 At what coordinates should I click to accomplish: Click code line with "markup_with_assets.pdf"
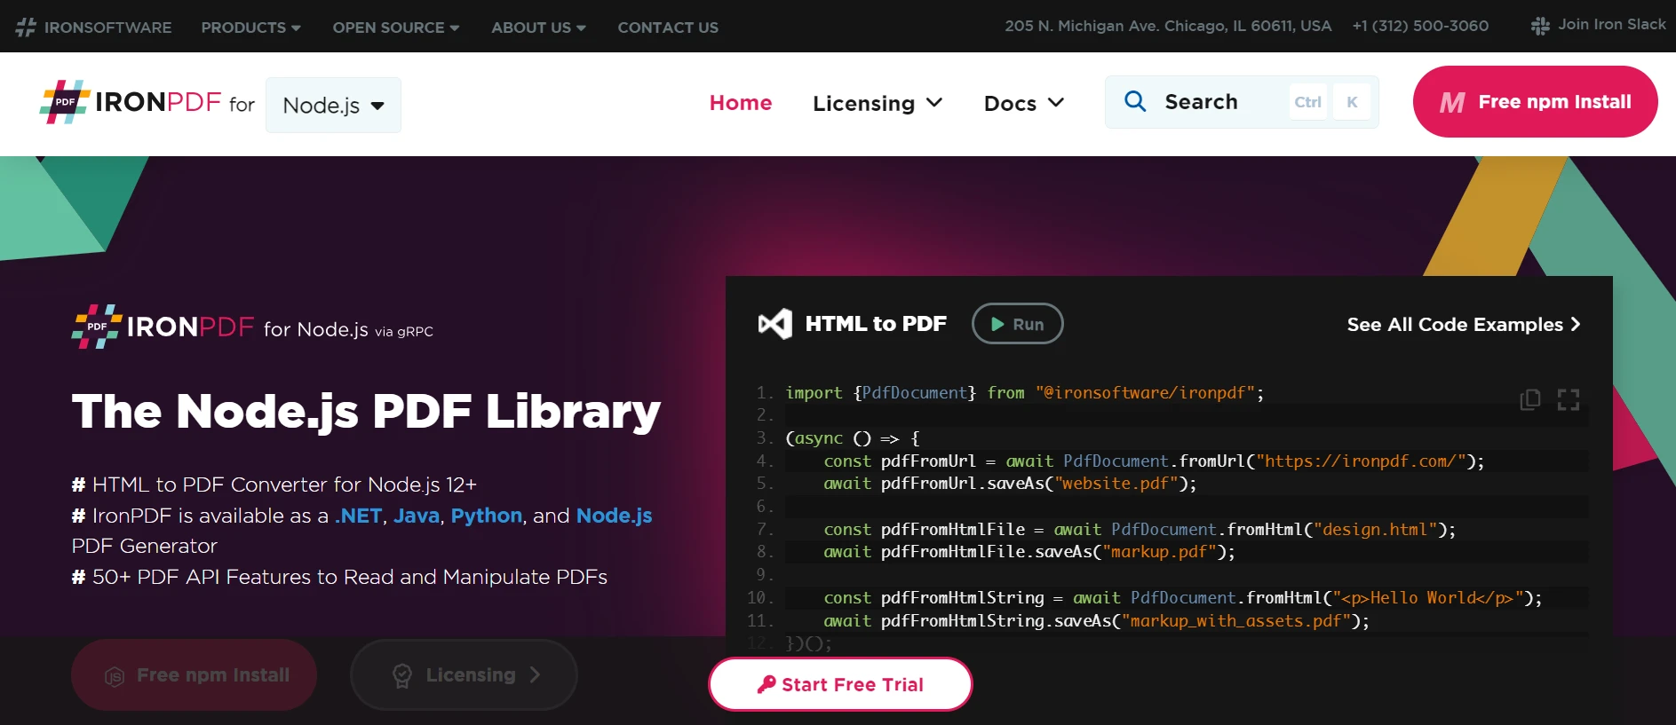pos(1096,621)
